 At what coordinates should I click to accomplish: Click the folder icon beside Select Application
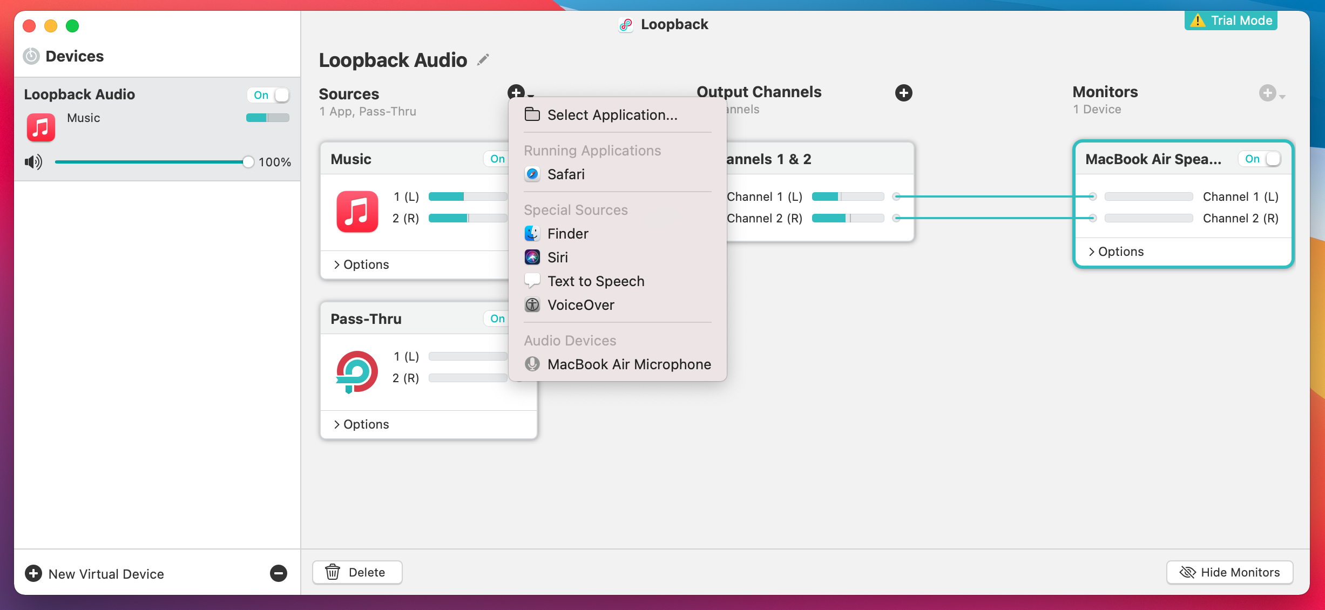532,114
